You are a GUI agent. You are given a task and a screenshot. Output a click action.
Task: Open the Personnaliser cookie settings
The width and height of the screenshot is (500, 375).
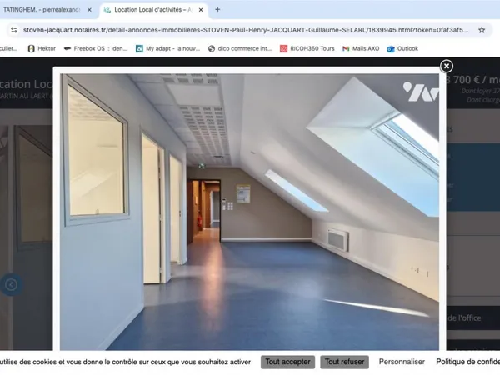[402, 362]
